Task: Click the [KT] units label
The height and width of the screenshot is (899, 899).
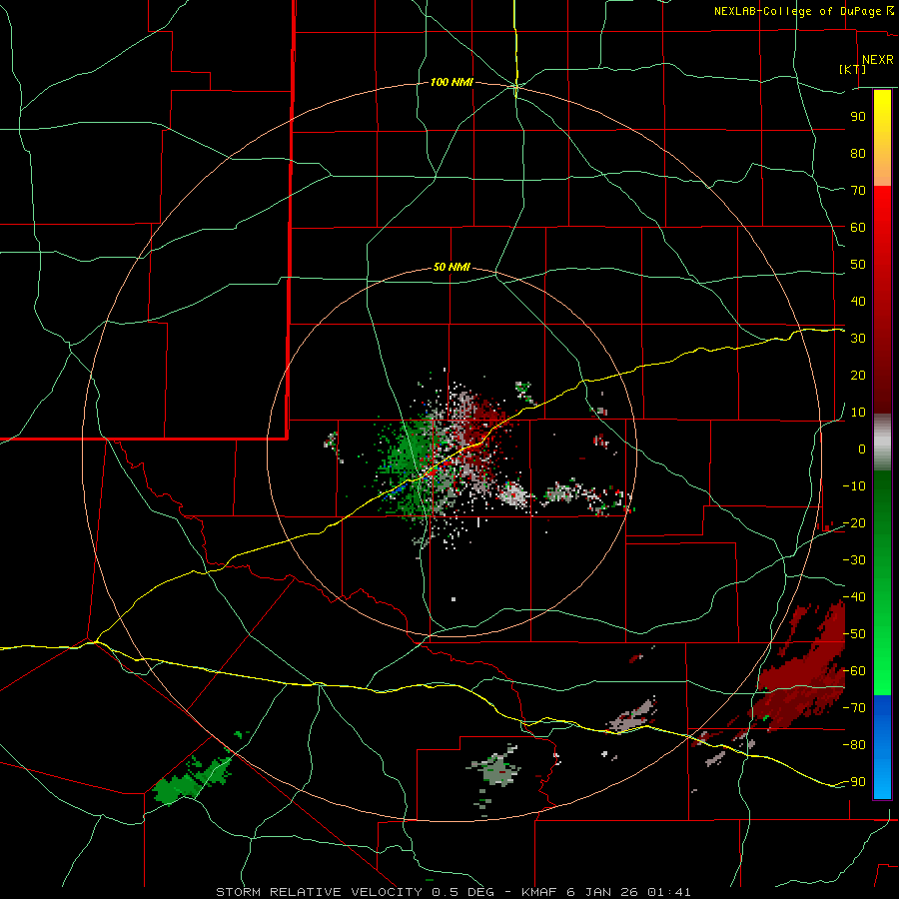Action: point(853,69)
